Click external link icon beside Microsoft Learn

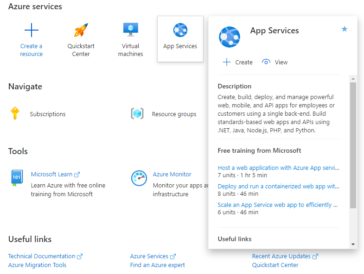[77, 174]
